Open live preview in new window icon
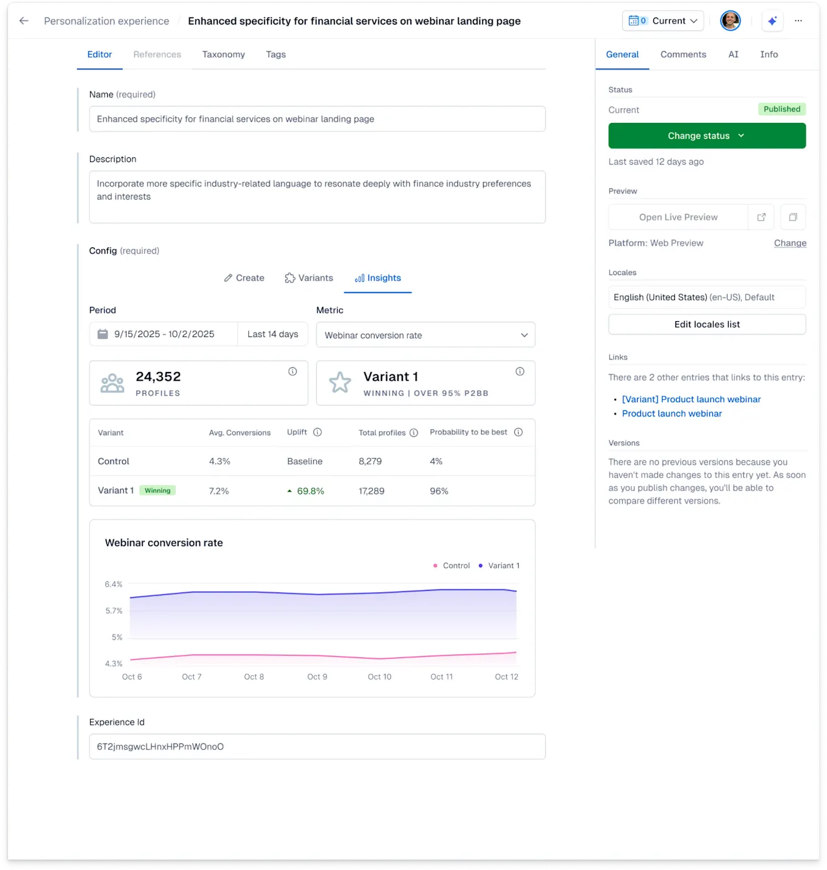The width and height of the screenshot is (827, 870). [761, 217]
